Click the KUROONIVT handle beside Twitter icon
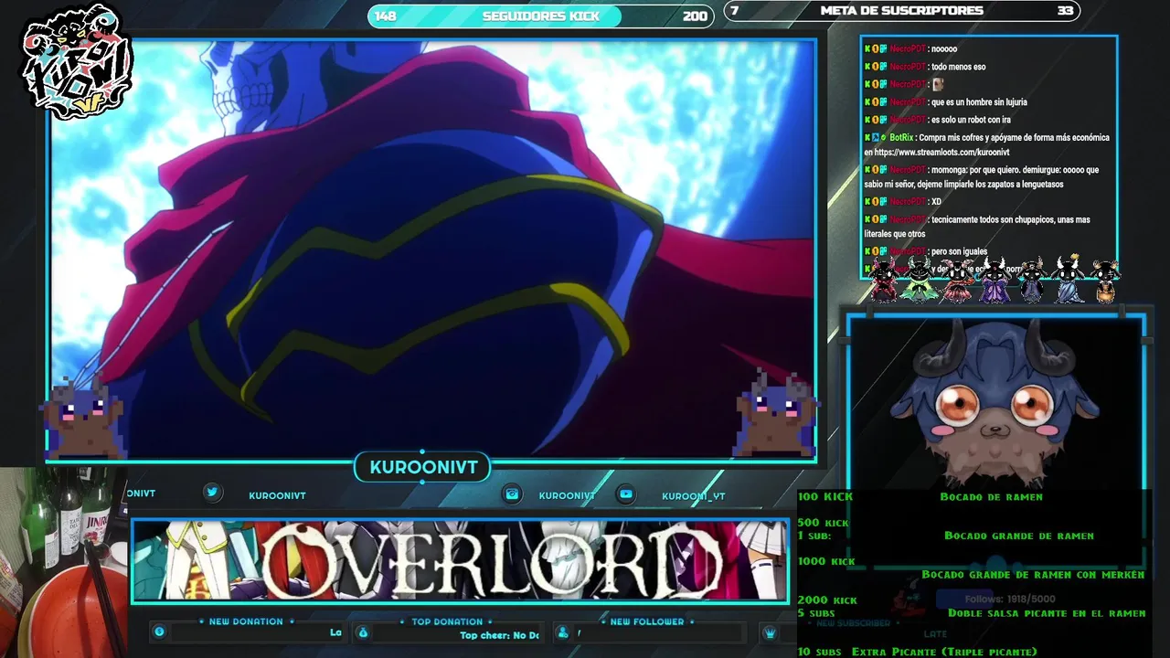Screen dimensions: 1170x658 point(277,495)
